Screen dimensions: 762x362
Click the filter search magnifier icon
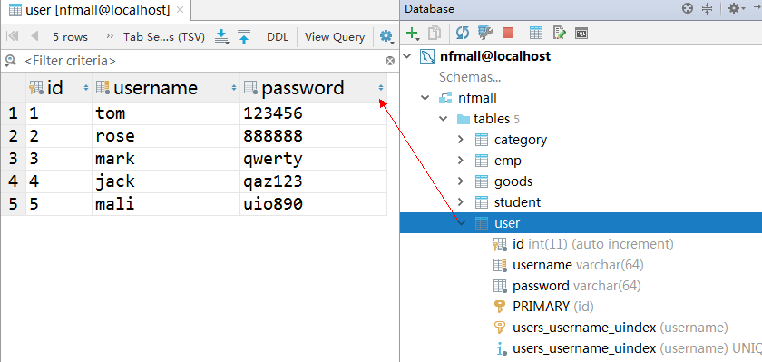tap(9, 60)
